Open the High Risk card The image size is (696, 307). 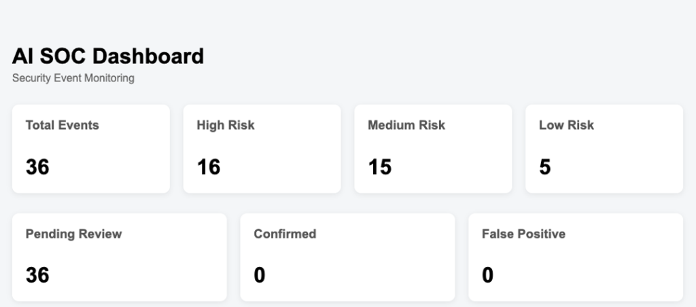pyautogui.click(x=262, y=149)
